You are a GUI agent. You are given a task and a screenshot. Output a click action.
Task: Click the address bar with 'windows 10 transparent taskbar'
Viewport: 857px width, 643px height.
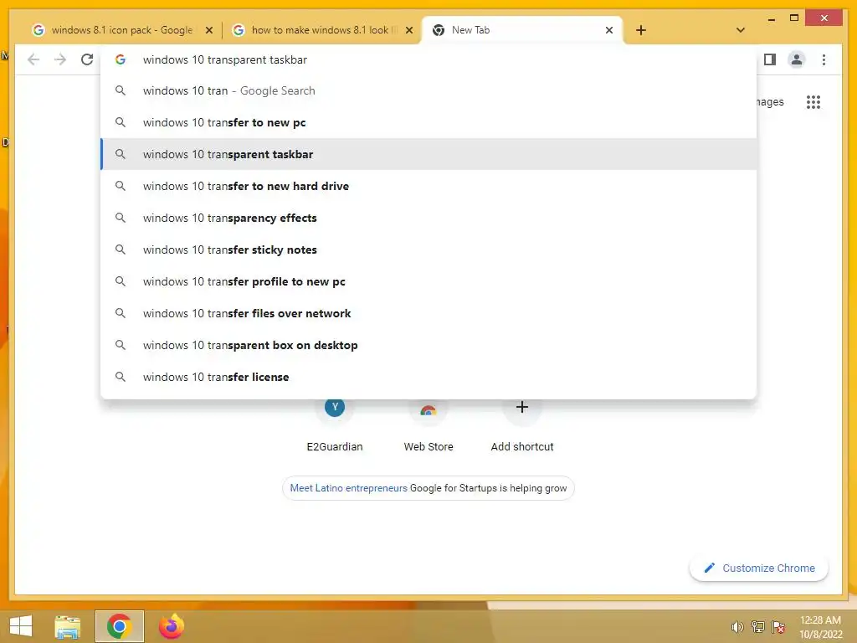pos(428,59)
